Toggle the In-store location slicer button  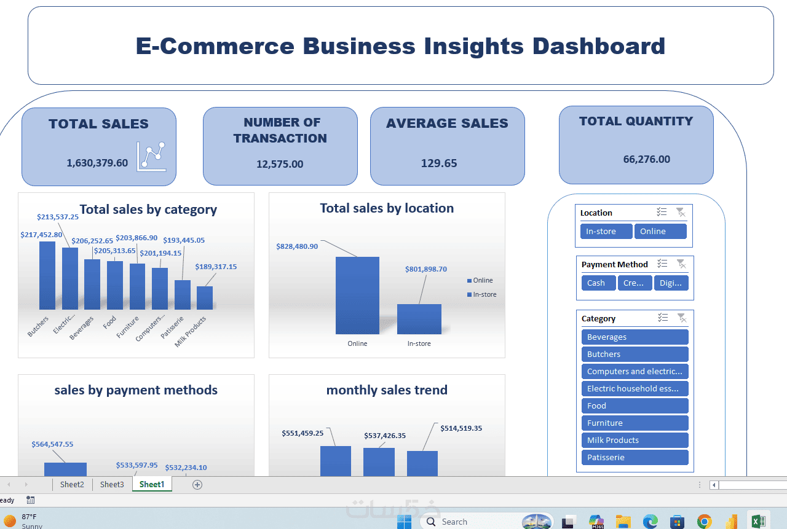tap(606, 232)
